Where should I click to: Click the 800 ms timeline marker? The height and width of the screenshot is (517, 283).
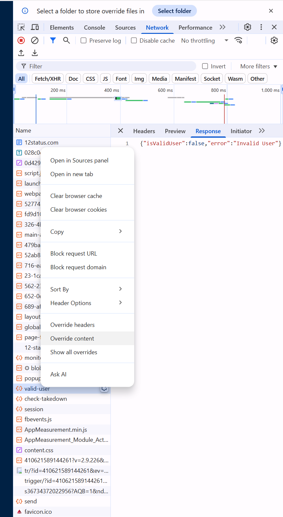pyautogui.click(x=218, y=90)
